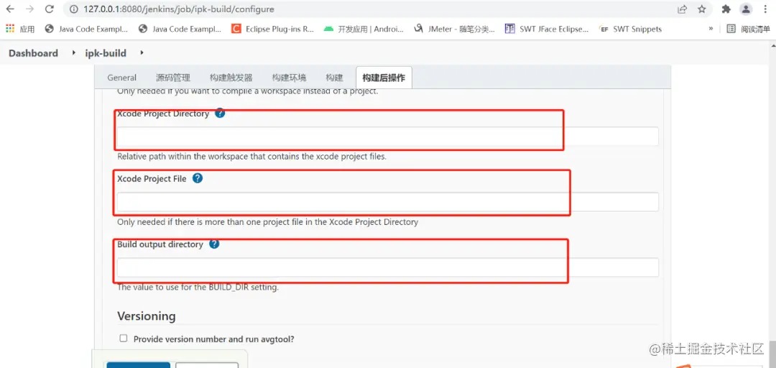The width and height of the screenshot is (776, 368).
Task: Click the Versioning section heading
Action: 147,316
